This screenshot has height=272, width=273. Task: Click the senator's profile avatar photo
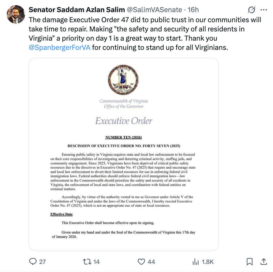pos(15,14)
